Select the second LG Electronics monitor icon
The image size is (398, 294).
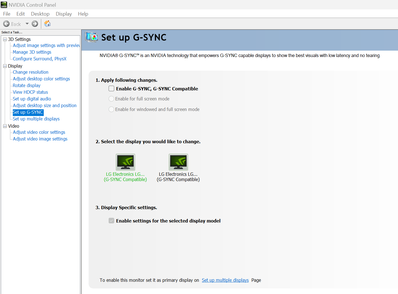click(x=178, y=162)
